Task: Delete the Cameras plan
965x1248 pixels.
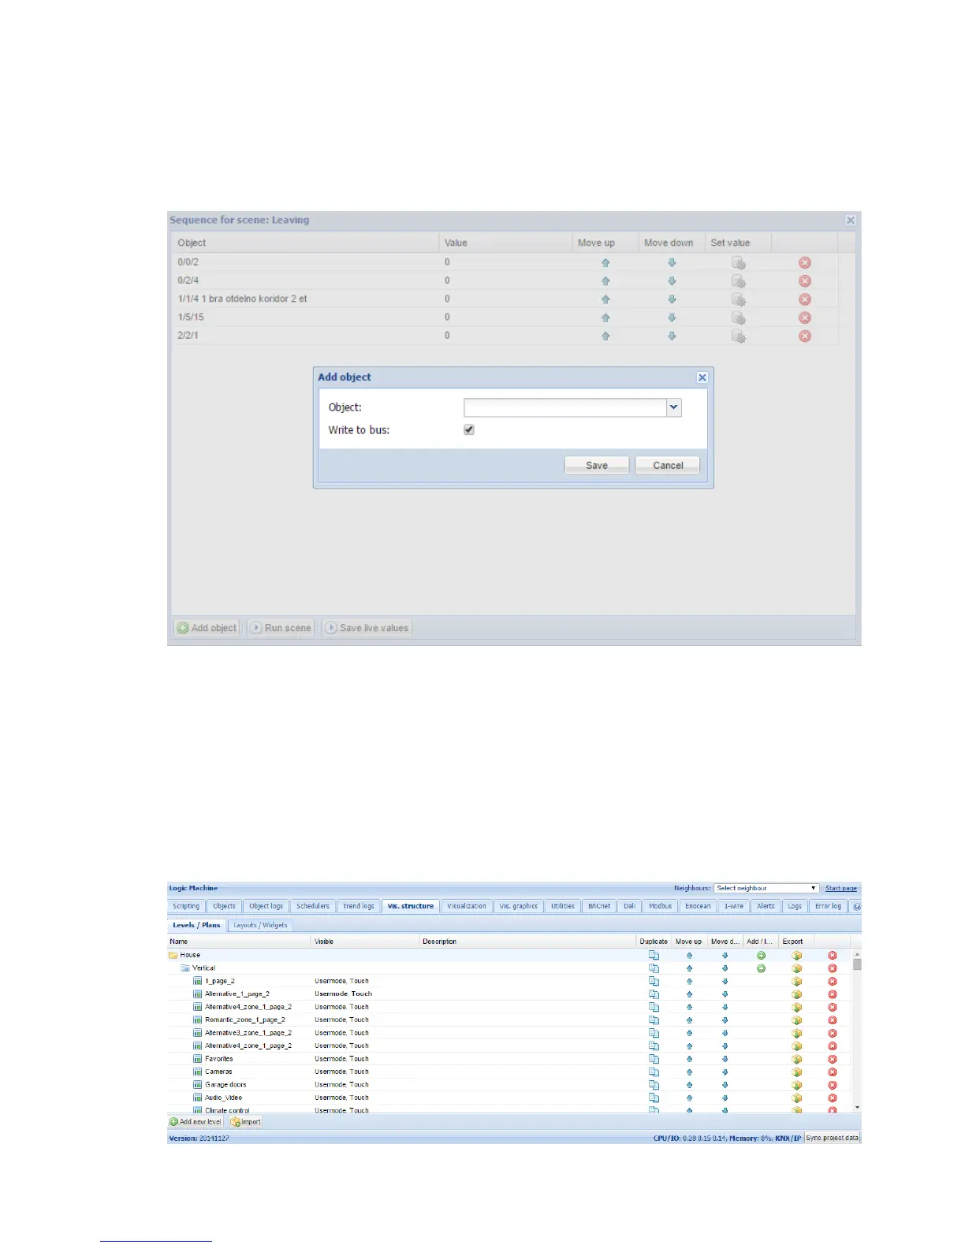Action: click(x=832, y=1072)
